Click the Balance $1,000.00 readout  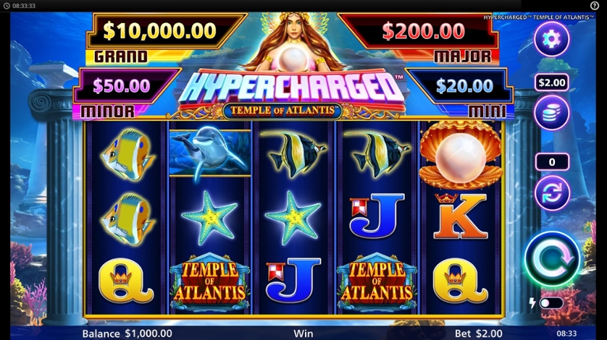(x=127, y=333)
